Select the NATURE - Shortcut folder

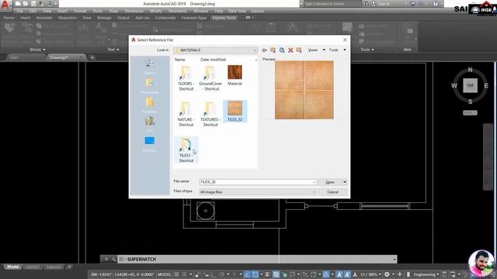(186, 114)
